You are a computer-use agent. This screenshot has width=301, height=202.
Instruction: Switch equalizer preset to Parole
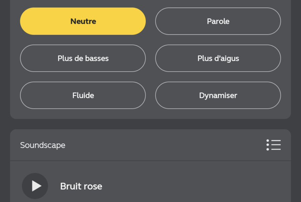(x=218, y=21)
